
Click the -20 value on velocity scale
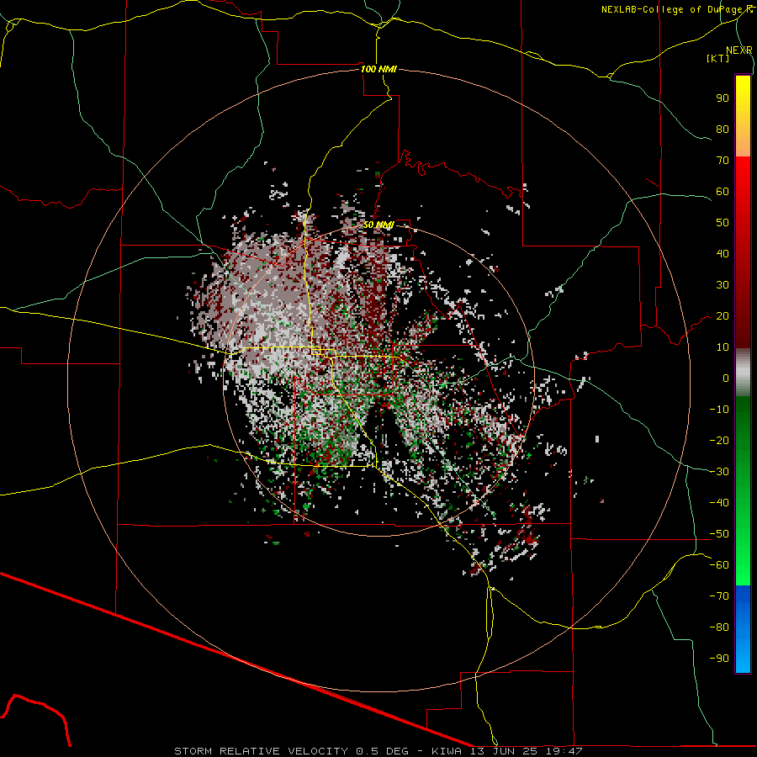[719, 440]
